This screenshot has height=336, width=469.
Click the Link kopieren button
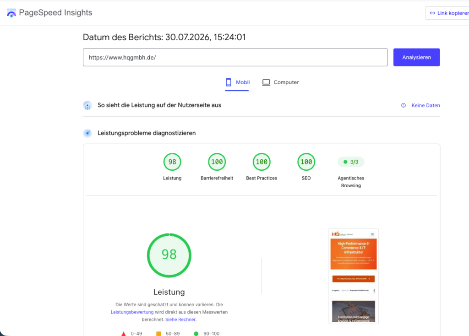tap(447, 13)
